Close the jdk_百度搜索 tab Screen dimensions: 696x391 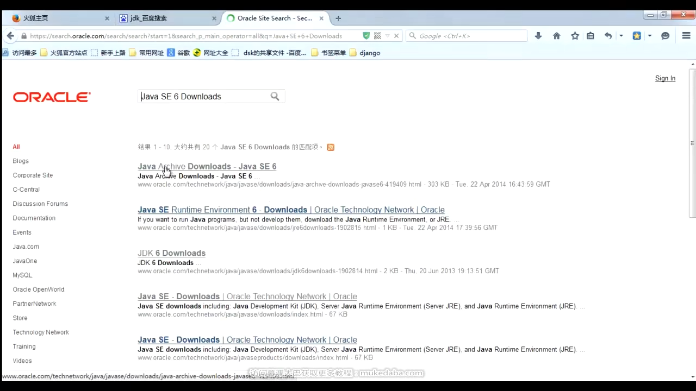pos(214,18)
